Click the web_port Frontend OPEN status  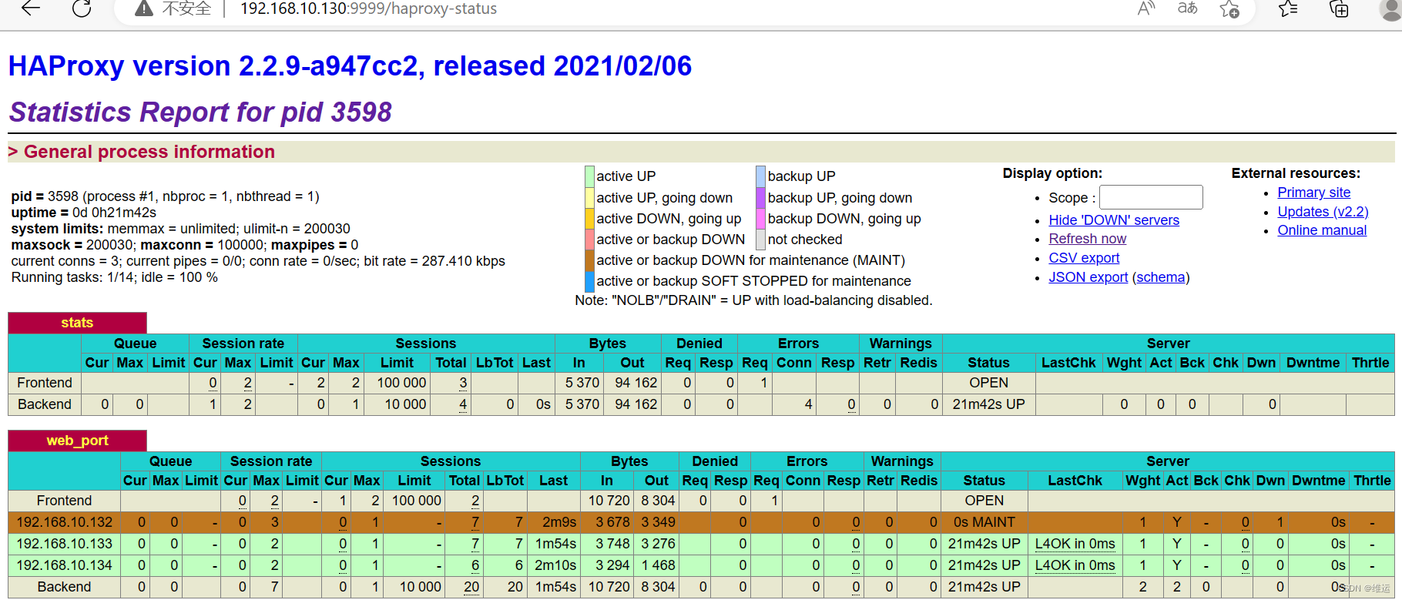click(x=984, y=501)
